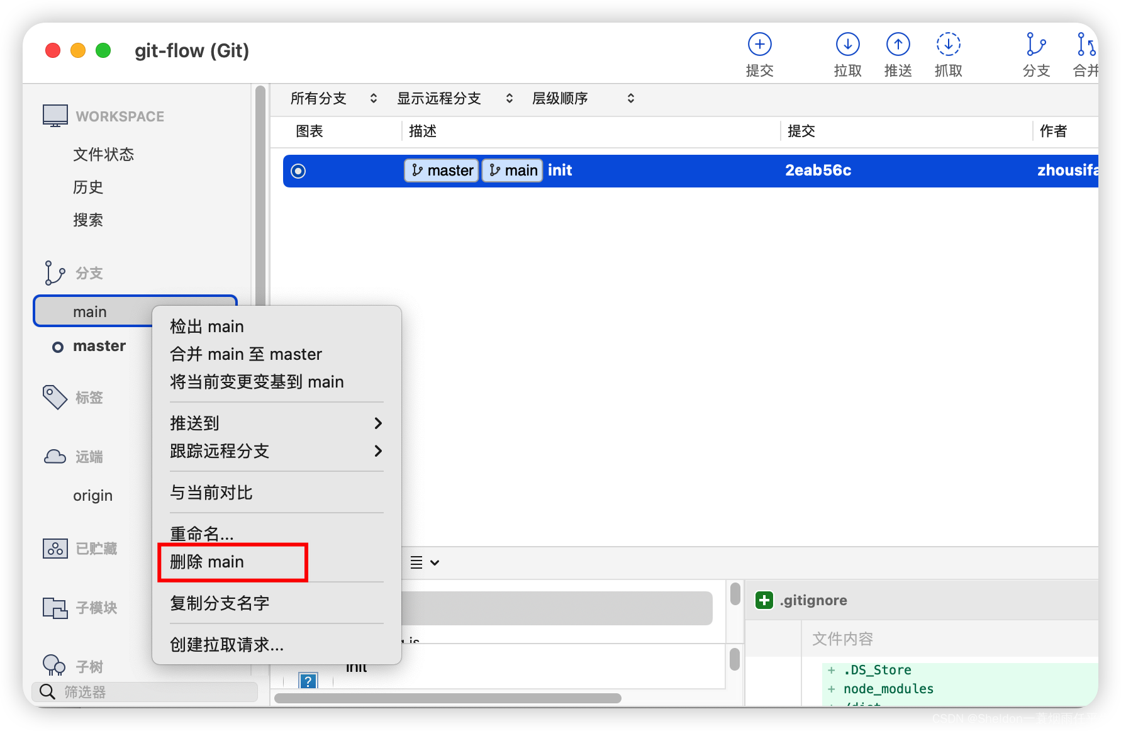Click the 分支 section header
This screenshot has width=1121, height=731.
tap(89, 273)
